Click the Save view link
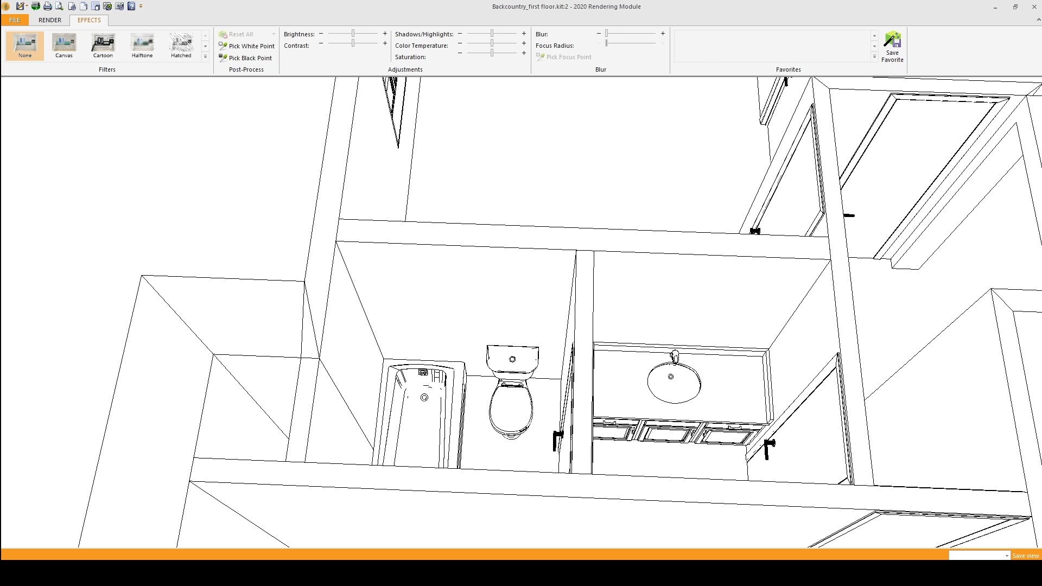This screenshot has height=586, width=1042. [1025, 556]
